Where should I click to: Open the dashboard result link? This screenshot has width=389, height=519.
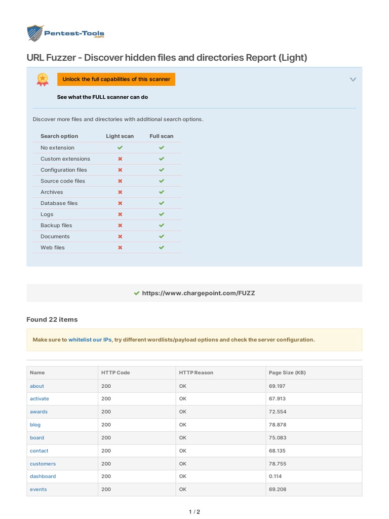point(43,476)
